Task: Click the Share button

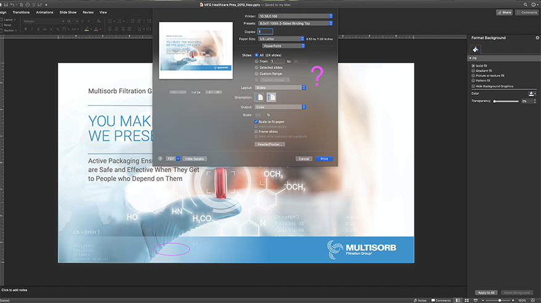Action: coord(504,12)
